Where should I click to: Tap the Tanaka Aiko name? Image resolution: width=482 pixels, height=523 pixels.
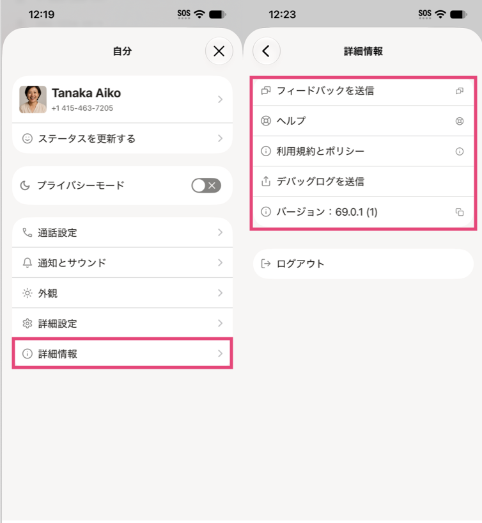(x=86, y=93)
